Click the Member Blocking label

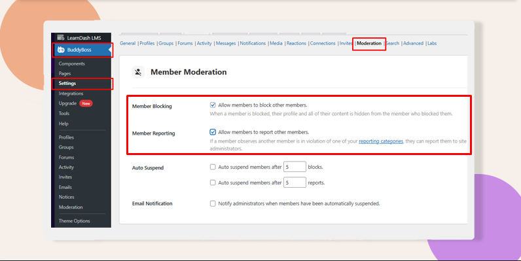152,106
